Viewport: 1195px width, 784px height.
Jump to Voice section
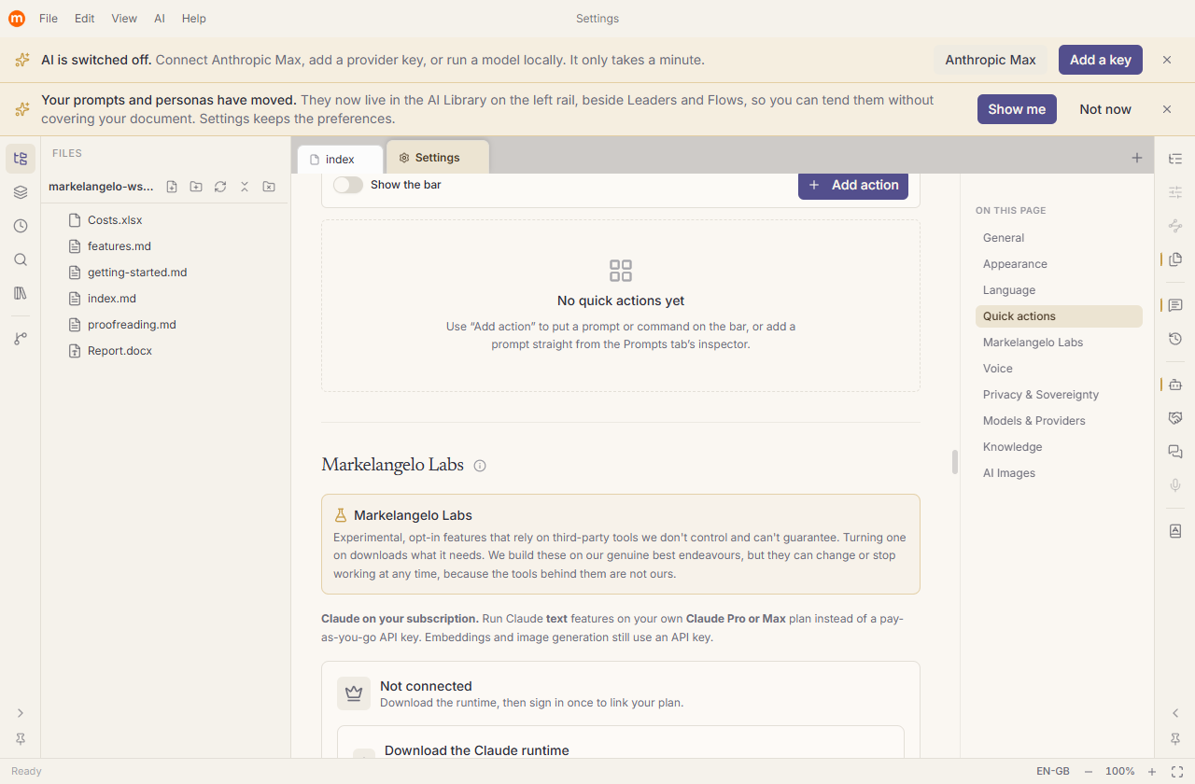tap(1059, 369)
